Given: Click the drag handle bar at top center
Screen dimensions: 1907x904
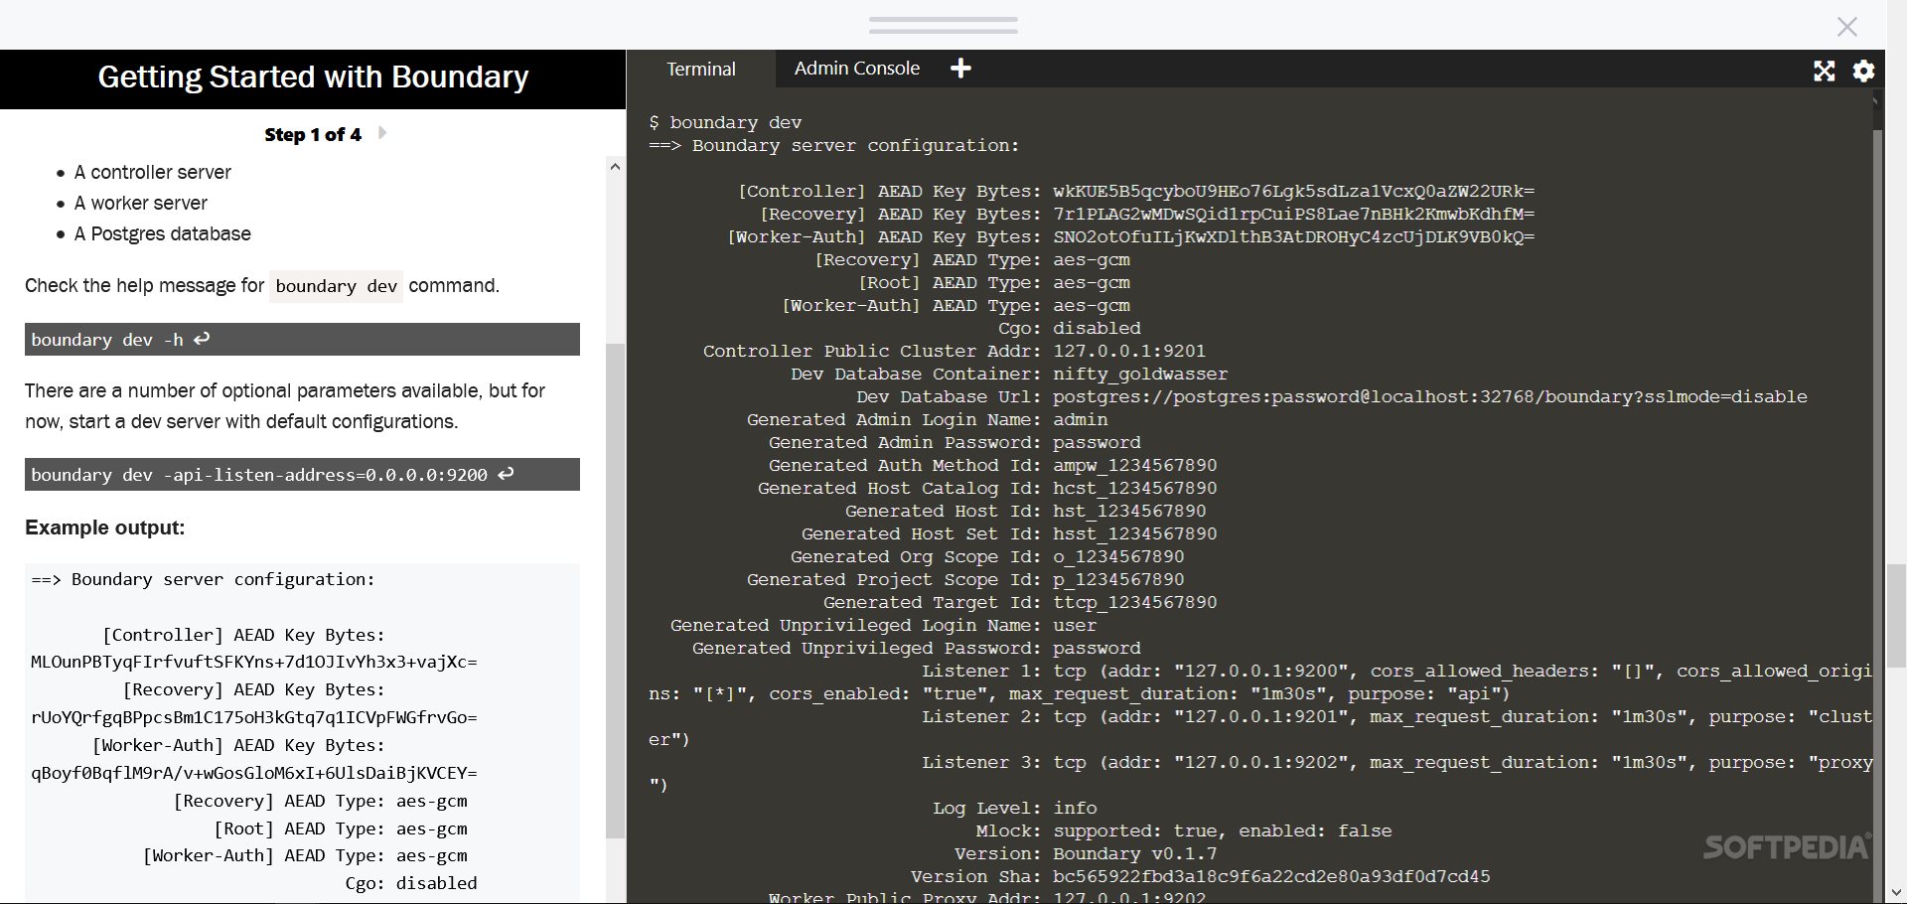Looking at the screenshot, I should [x=944, y=25].
